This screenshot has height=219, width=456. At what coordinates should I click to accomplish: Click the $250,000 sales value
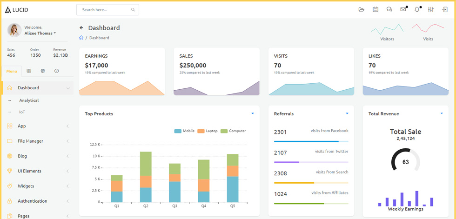[x=193, y=66]
